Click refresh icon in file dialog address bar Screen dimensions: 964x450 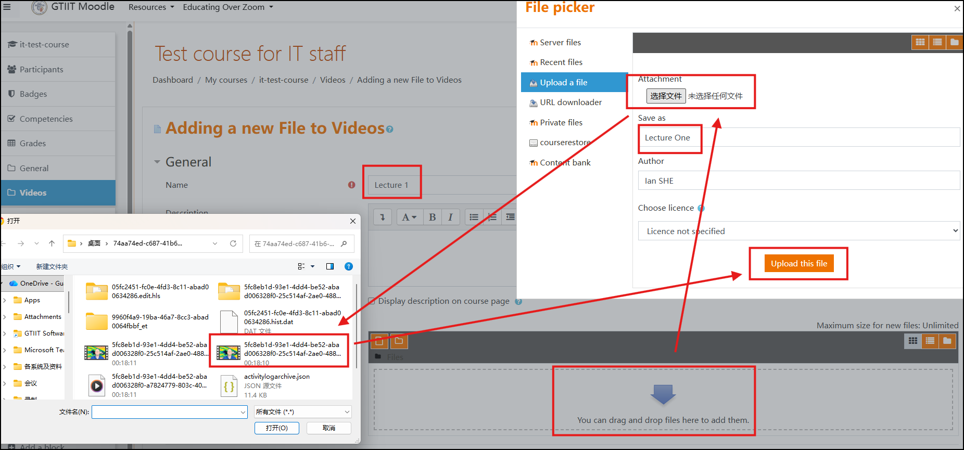point(233,243)
